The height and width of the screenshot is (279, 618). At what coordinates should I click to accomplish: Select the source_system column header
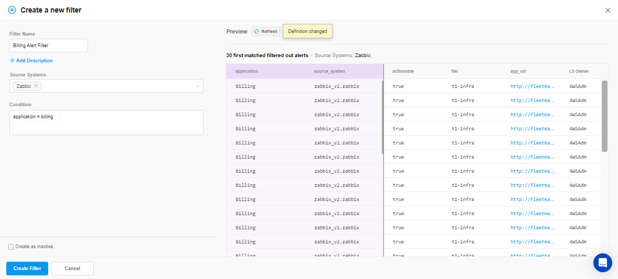pyautogui.click(x=329, y=71)
